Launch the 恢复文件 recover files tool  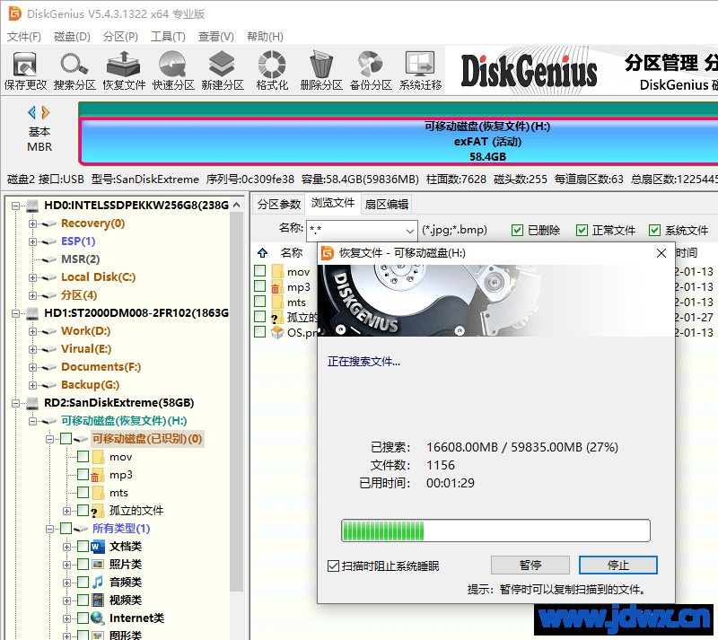124,71
